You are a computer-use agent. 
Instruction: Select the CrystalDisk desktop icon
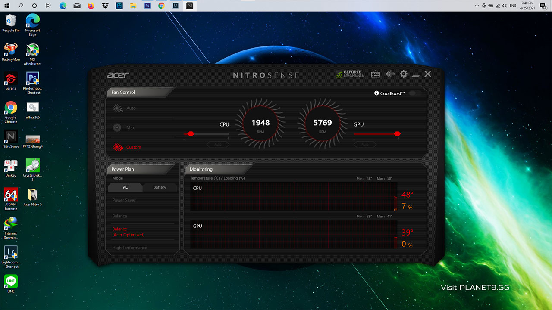tap(33, 170)
